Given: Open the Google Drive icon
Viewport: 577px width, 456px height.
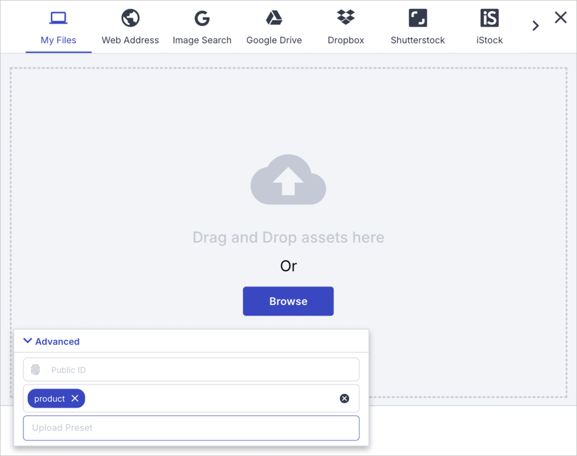Looking at the screenshot, I should pos(274,18).
